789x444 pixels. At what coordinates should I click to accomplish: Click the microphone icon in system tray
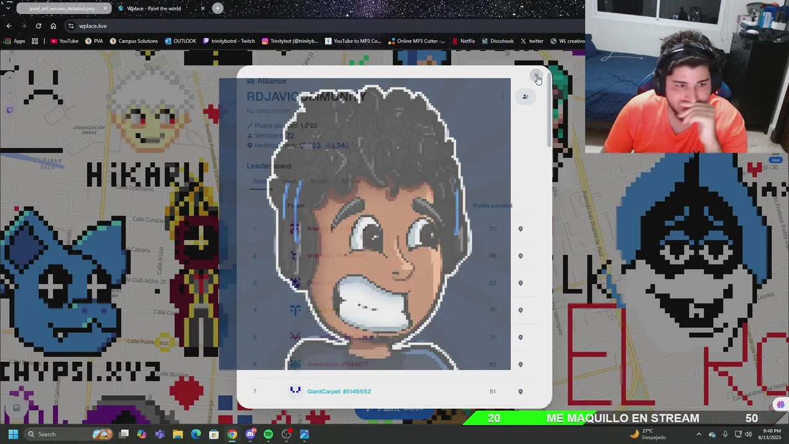(725, 434)
